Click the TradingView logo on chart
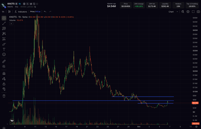This screenshot has height=129, width=201. 12,121
